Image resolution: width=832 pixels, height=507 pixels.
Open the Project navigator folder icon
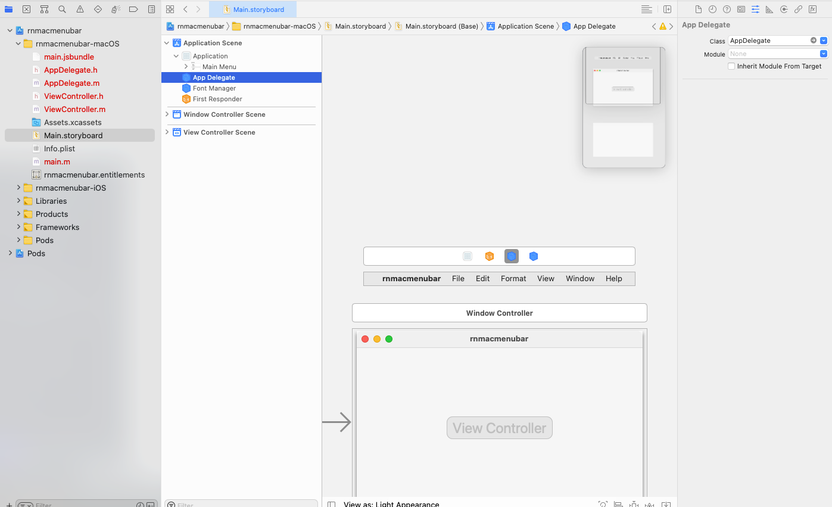point(9,10)
